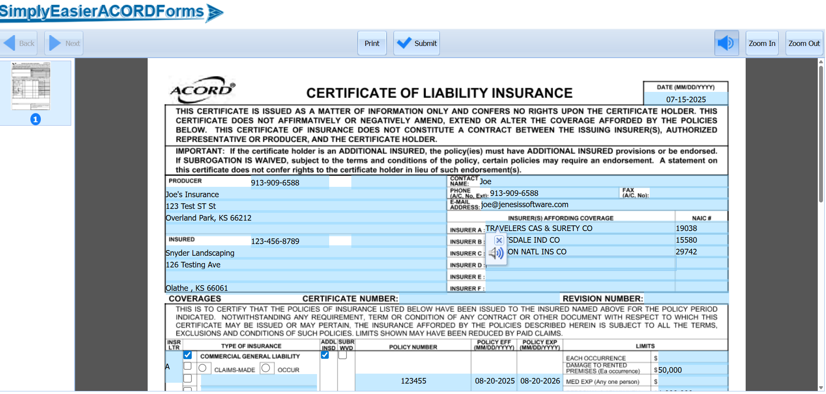The width and height of the screenshot is (826, 394).
Task: Edit Insurer A Travelers Cas & Surety field
Action: pos(580,228)
